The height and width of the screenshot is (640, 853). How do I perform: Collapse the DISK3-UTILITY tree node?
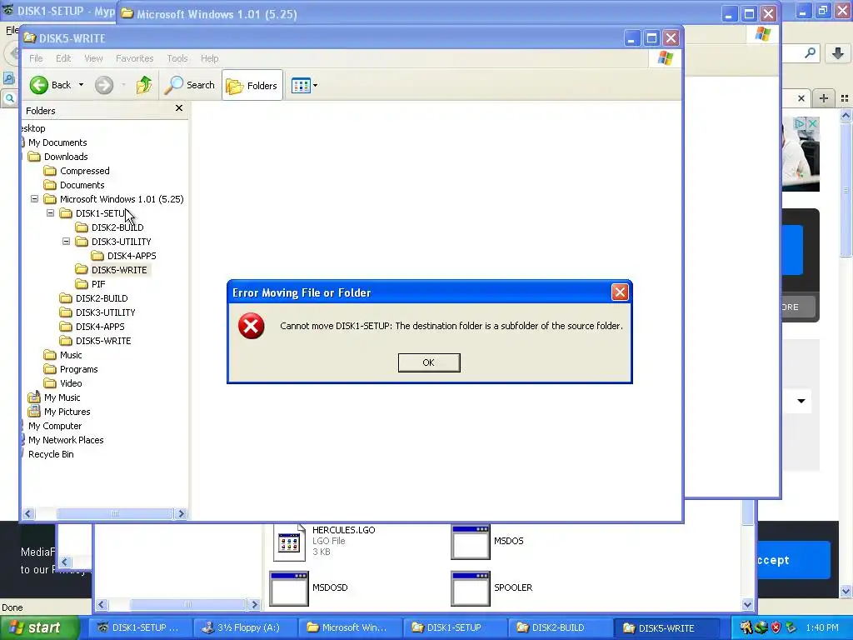66,242
